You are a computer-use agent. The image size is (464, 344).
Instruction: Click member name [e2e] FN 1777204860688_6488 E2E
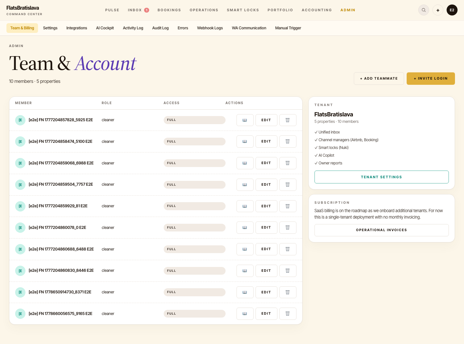[61, 249]
